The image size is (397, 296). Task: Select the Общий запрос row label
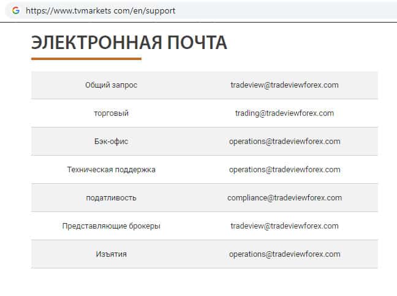pos(111,85)
